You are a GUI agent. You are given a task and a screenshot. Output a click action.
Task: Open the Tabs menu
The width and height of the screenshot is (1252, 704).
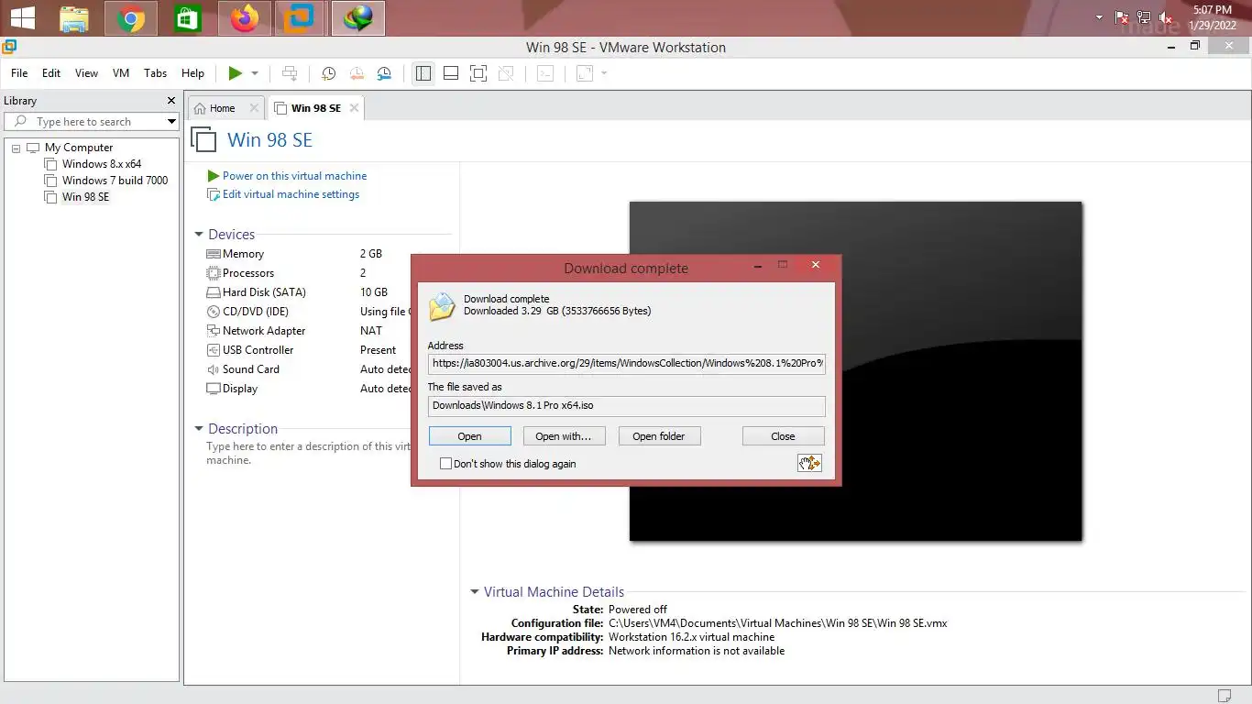coord(156,73)
